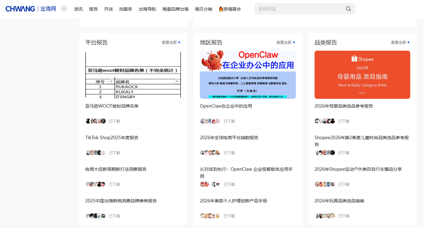Click avatar group under 亚马逊WOOT被封品牌名单
Viewport: 424px width, 228px height.
click(x=96, y=121)
